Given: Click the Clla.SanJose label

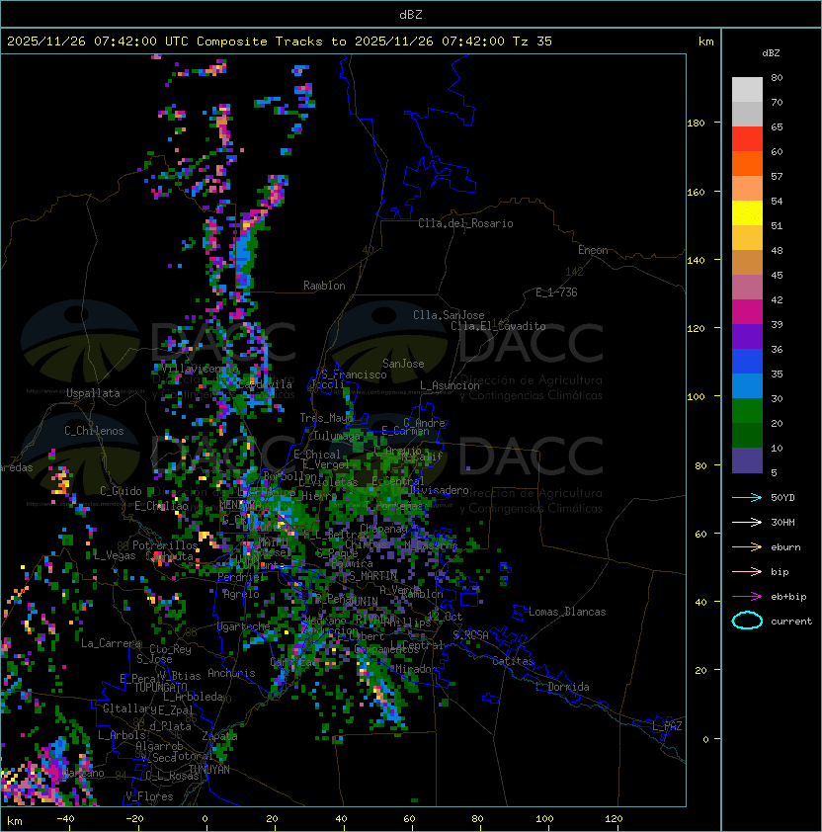Looking at the screenshot, I should (449, 315).
